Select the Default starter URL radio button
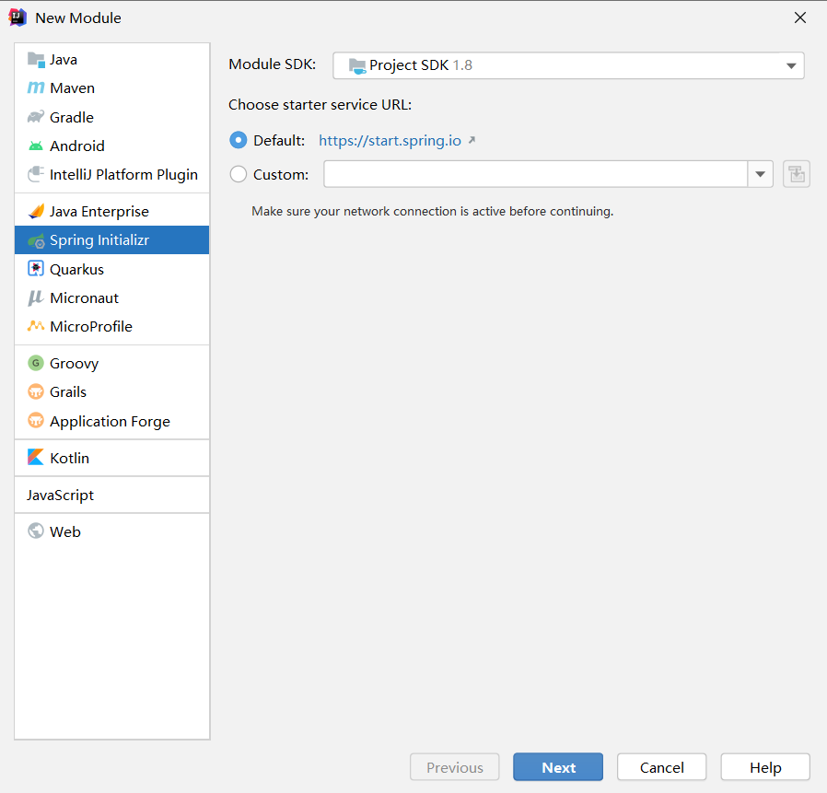 tap(239, 141)
